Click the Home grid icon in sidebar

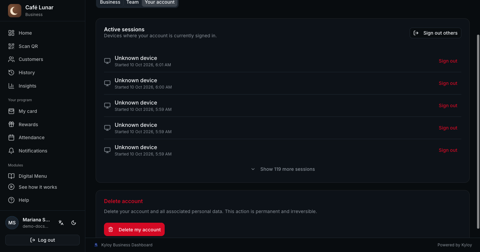[x=11, y=33]
